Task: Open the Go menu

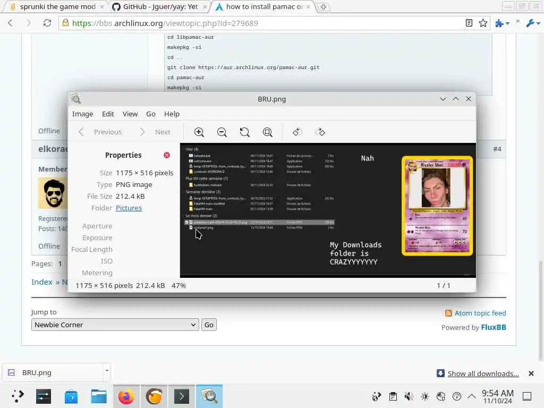Action: [150, 114]
